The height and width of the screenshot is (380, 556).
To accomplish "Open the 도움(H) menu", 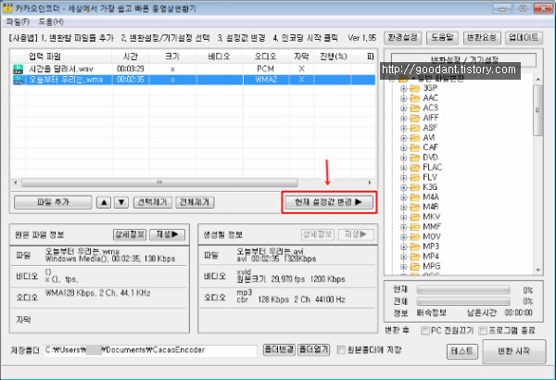I will [51, 22].
